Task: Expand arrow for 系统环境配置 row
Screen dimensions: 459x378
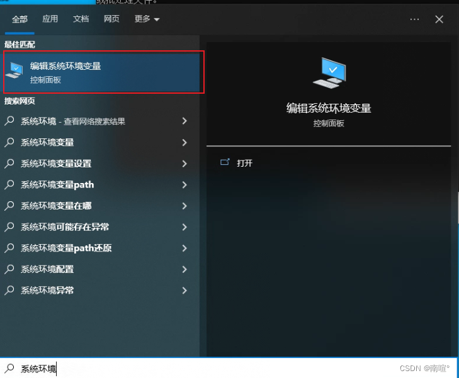Action: coord(184,269)
